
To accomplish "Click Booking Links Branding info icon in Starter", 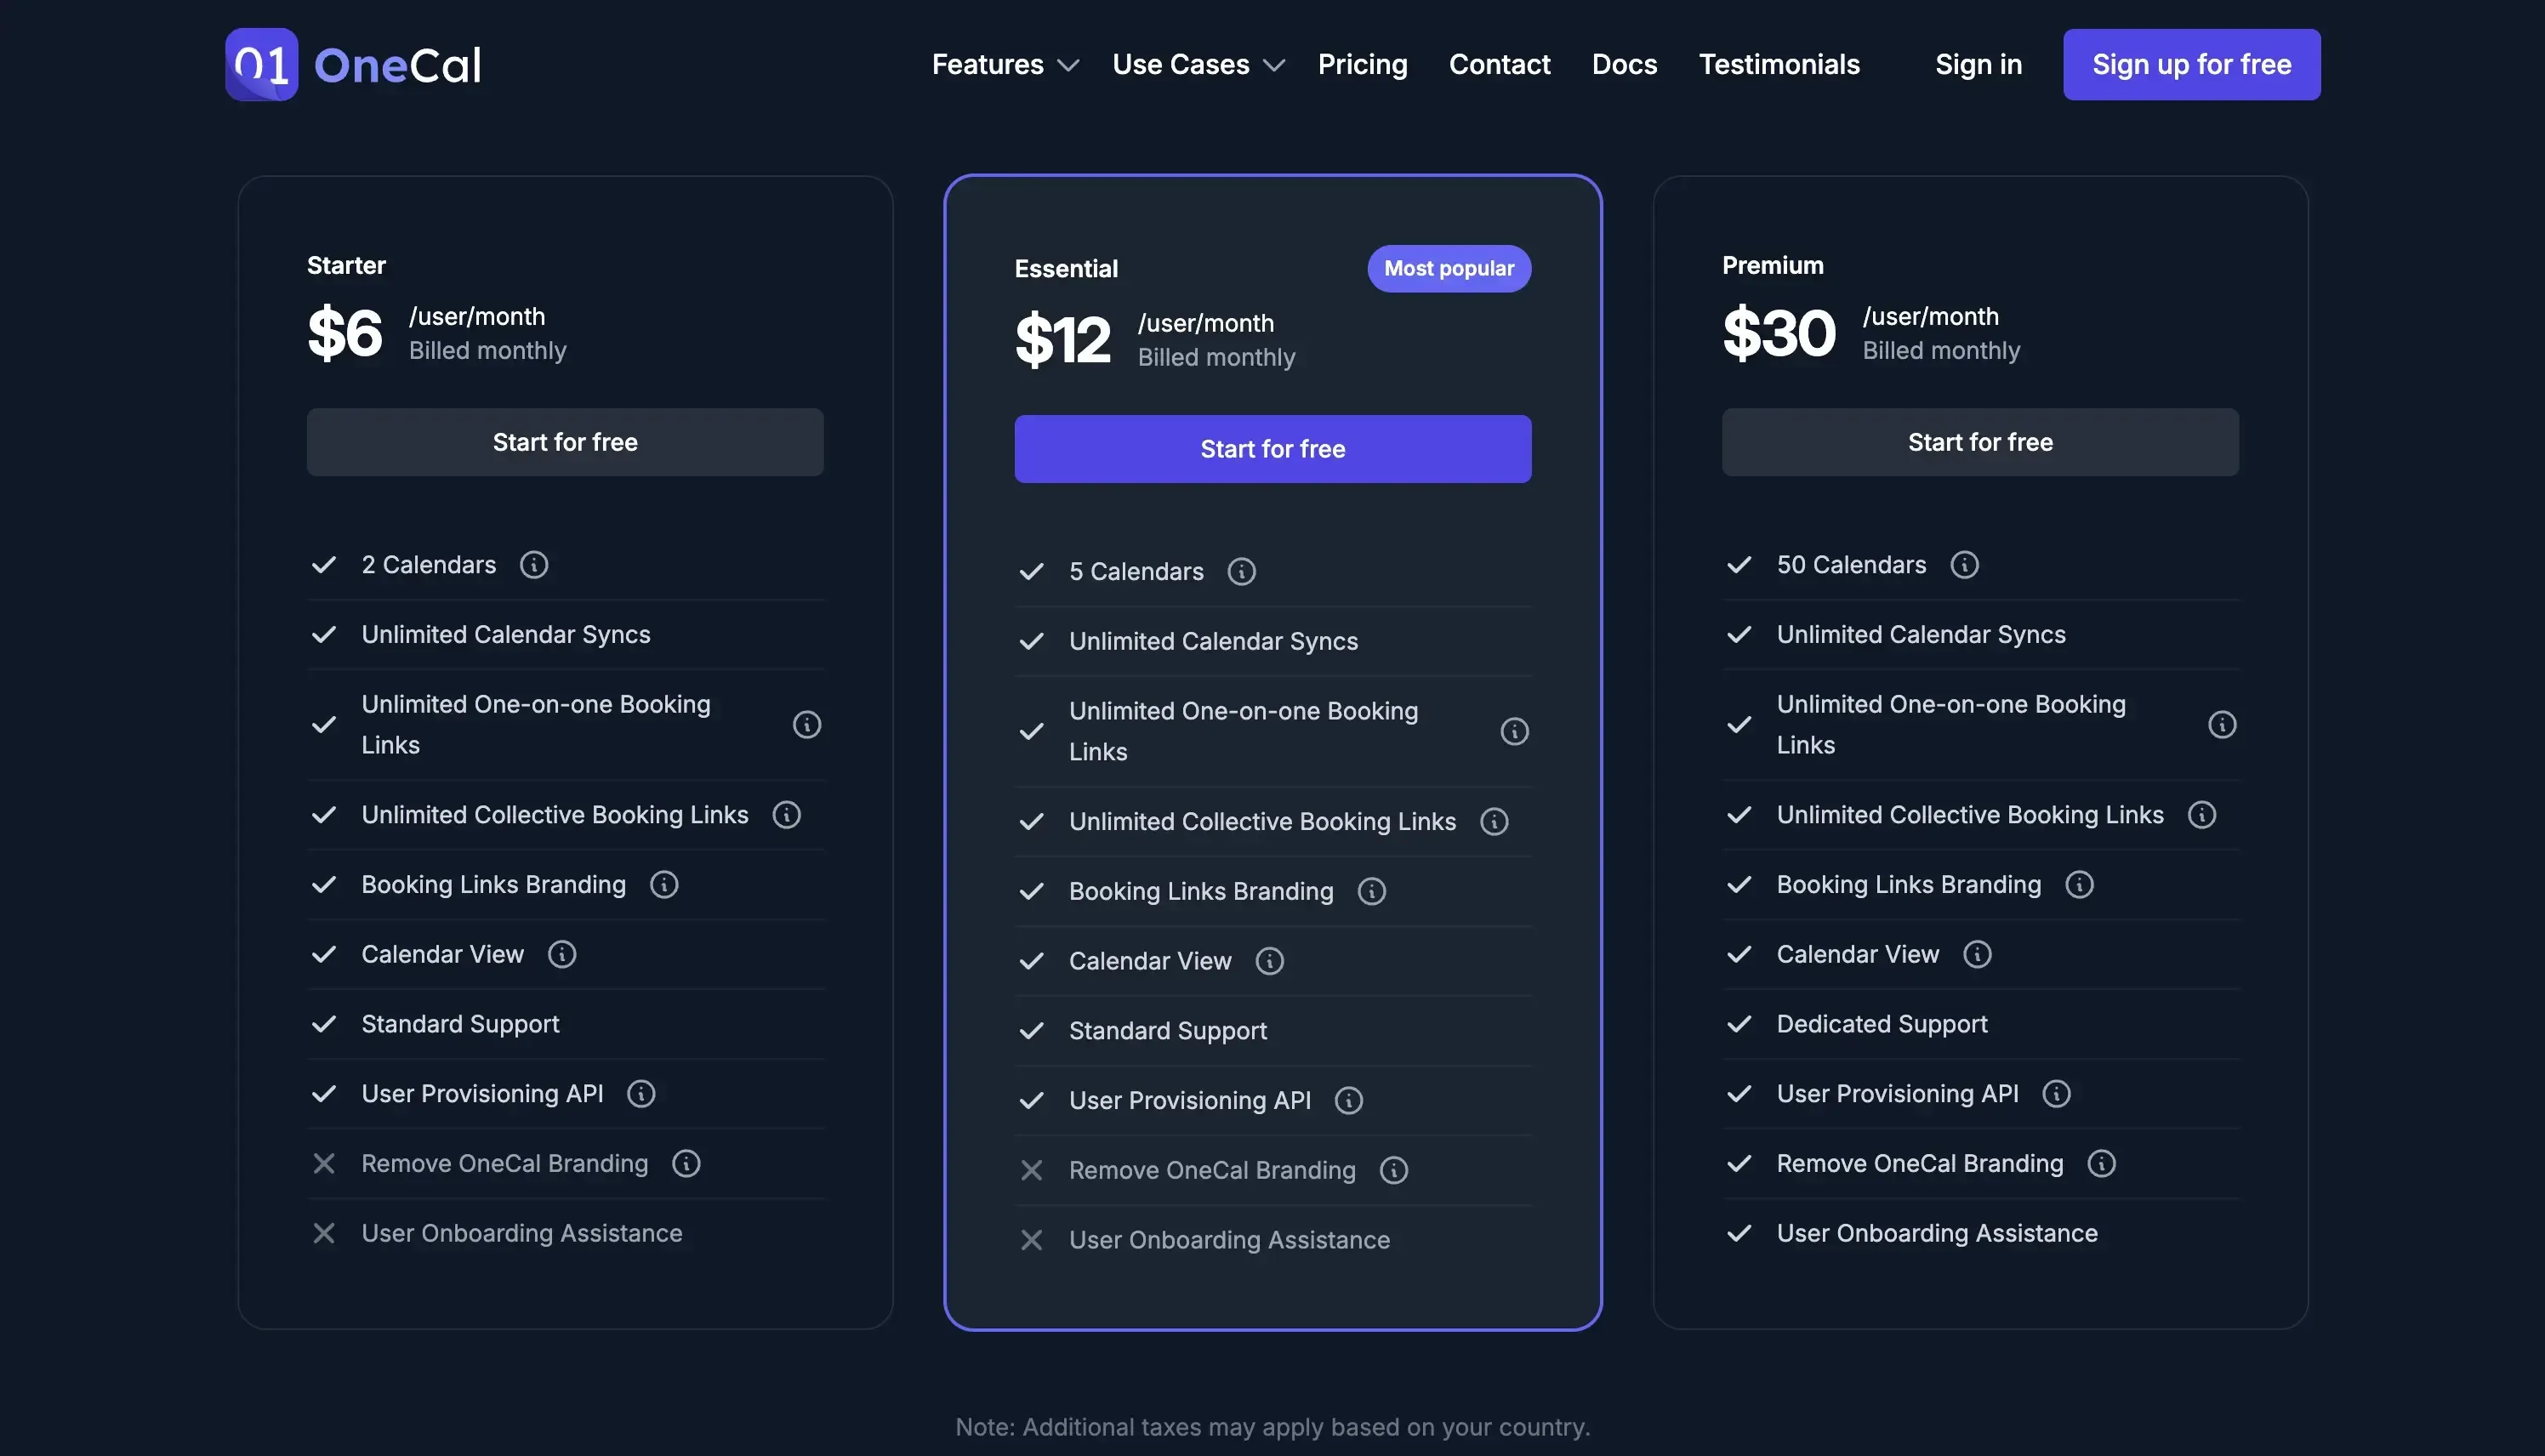I will (664, 884).
